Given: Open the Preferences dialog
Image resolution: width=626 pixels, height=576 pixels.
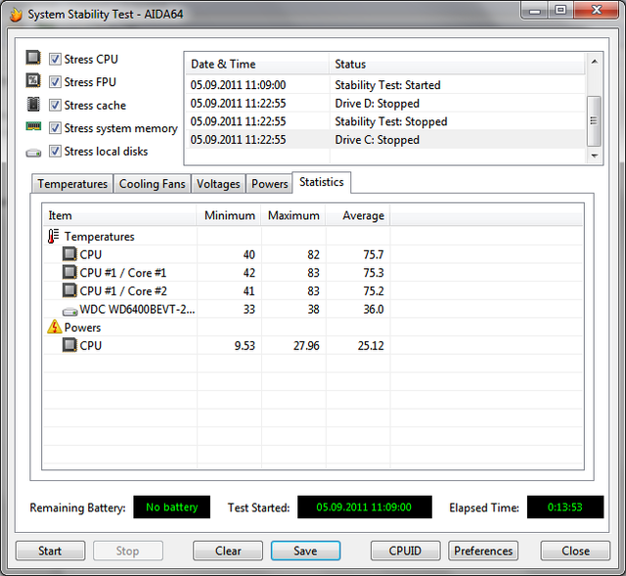Looking at the screenshot, I should point(483,551).
